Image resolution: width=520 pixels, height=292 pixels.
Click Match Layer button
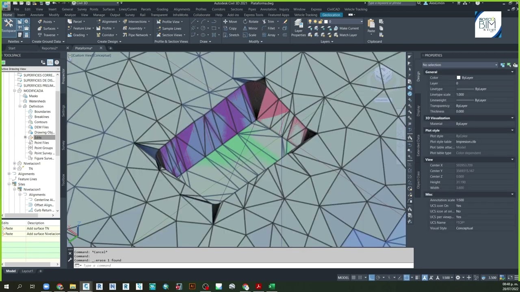coord(345,35)
